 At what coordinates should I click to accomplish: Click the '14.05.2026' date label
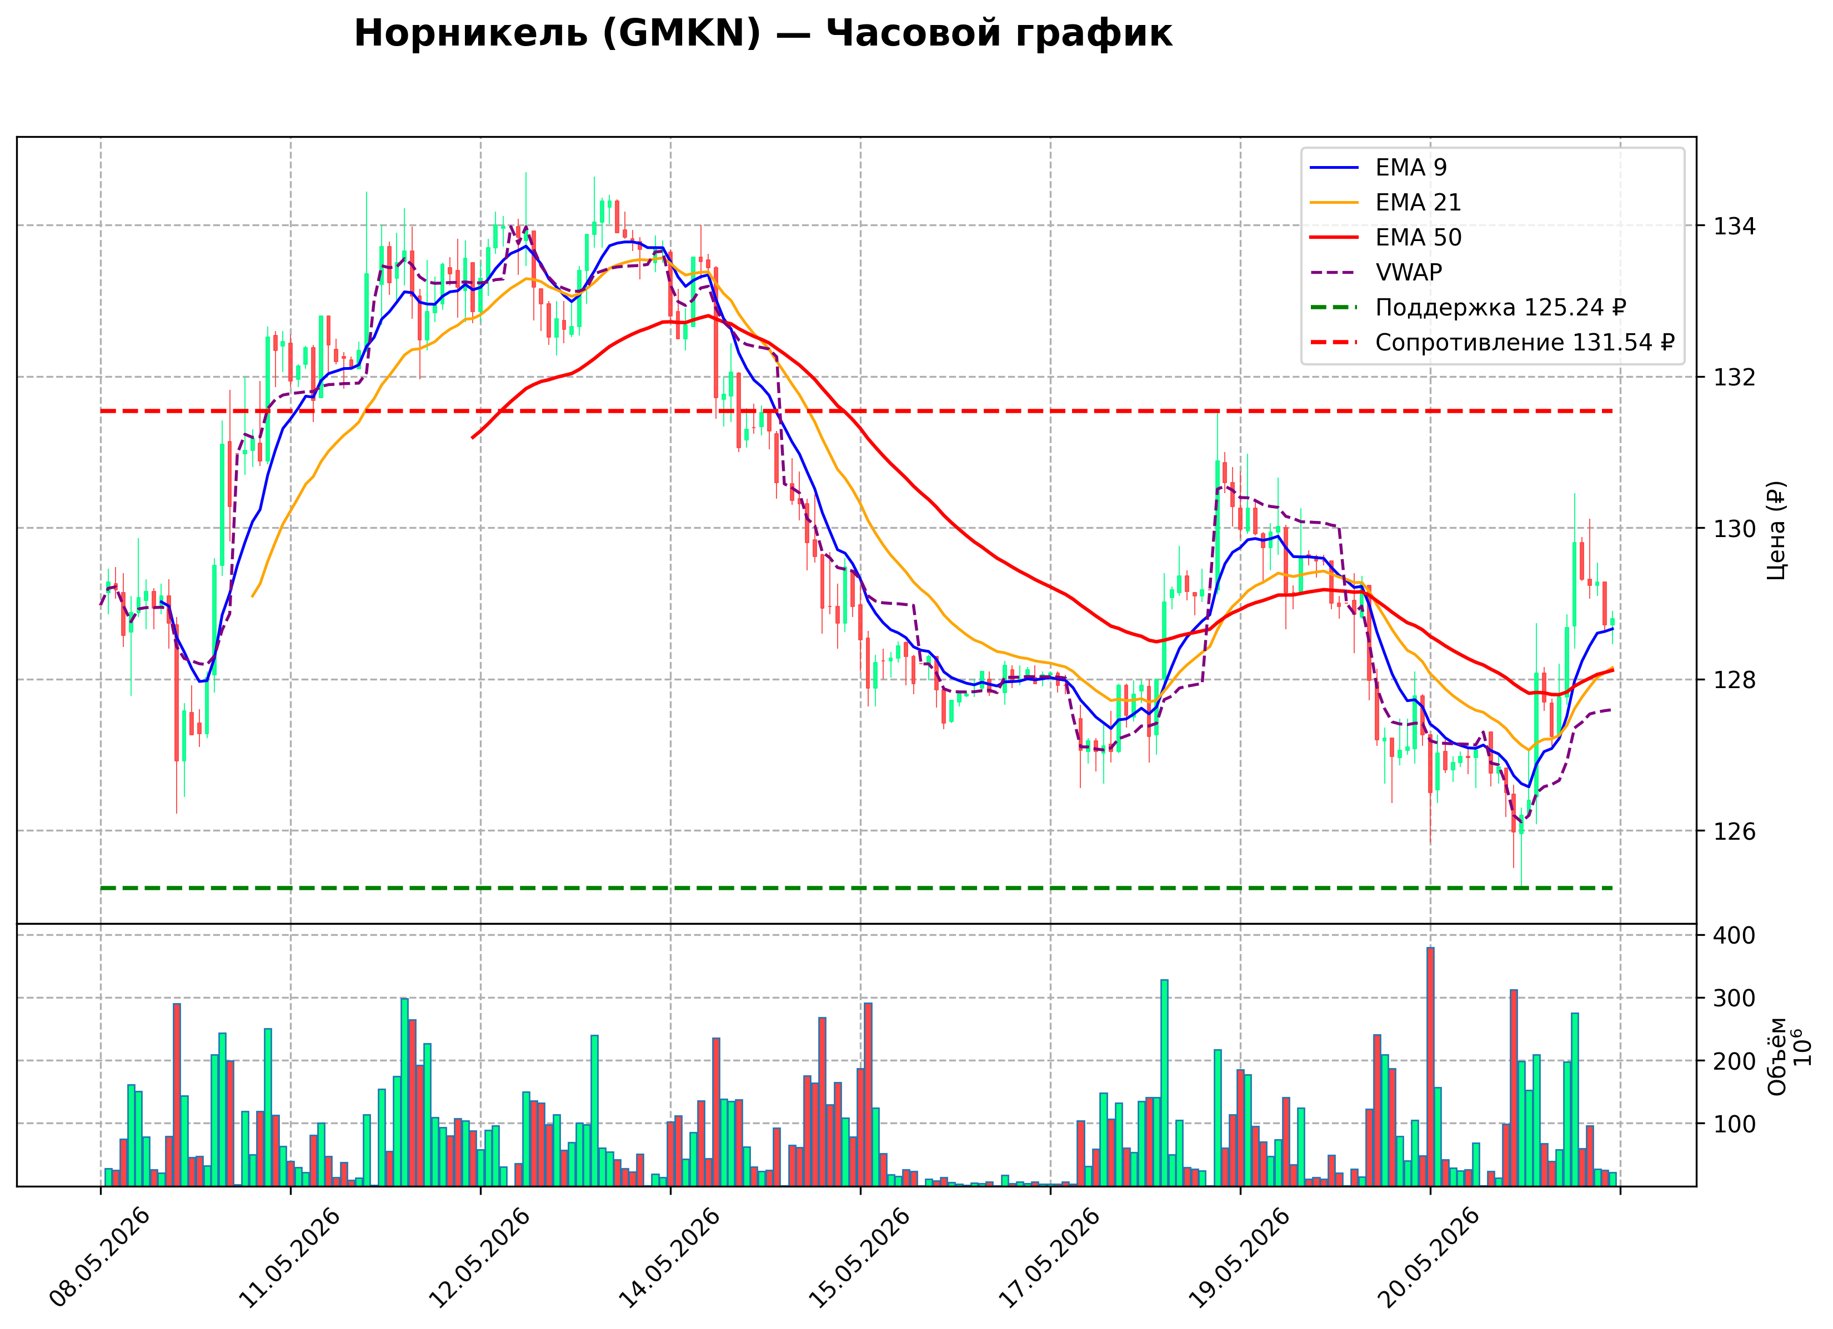(670, 1257)
